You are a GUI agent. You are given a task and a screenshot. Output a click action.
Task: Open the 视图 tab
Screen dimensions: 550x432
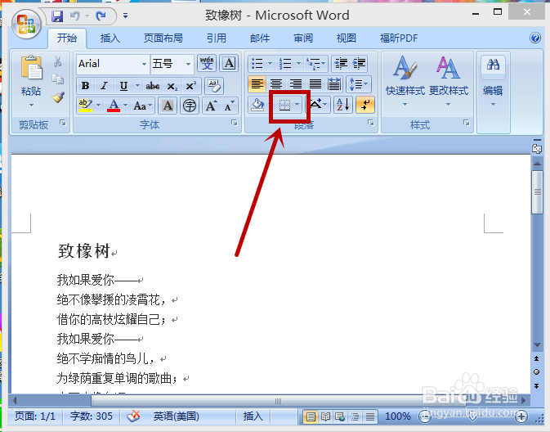point(347,38)
